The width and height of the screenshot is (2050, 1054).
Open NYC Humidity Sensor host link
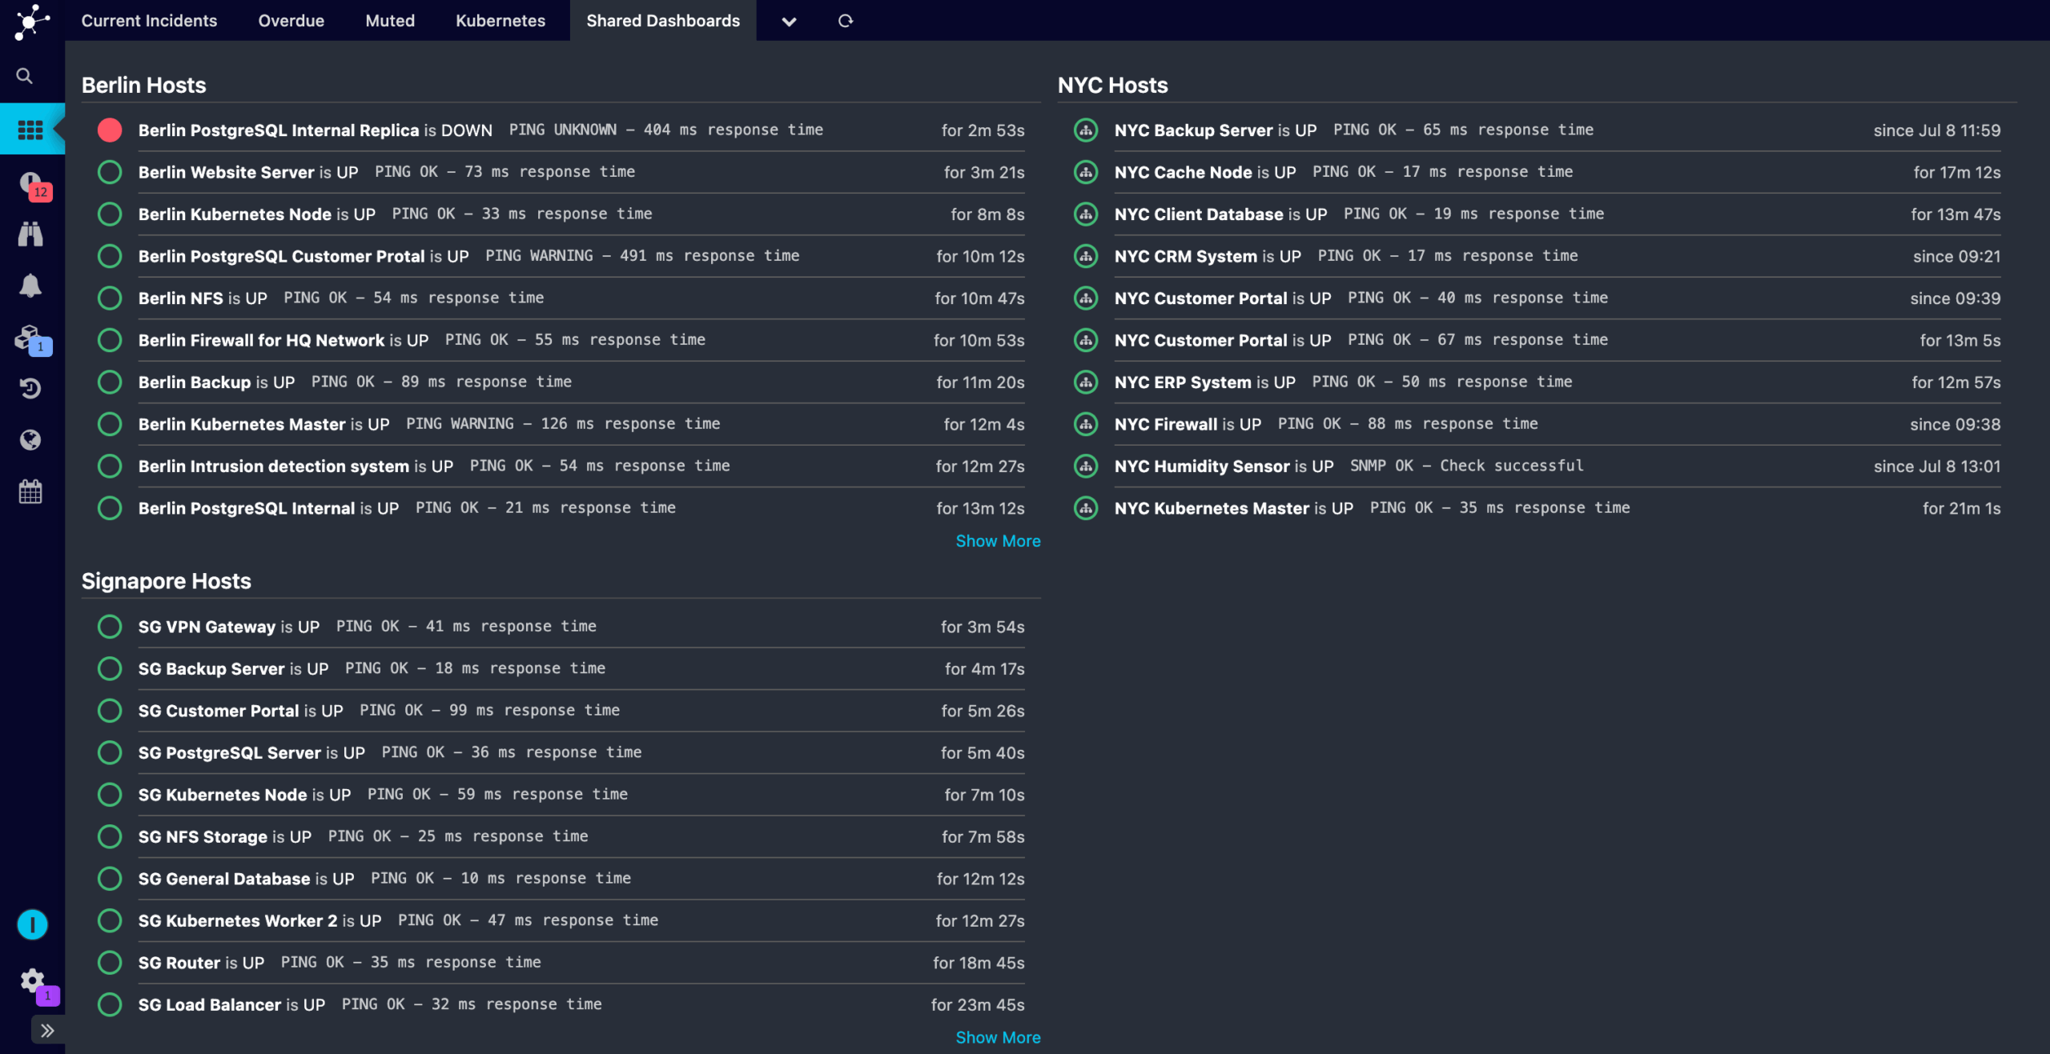pos(1201,466)
